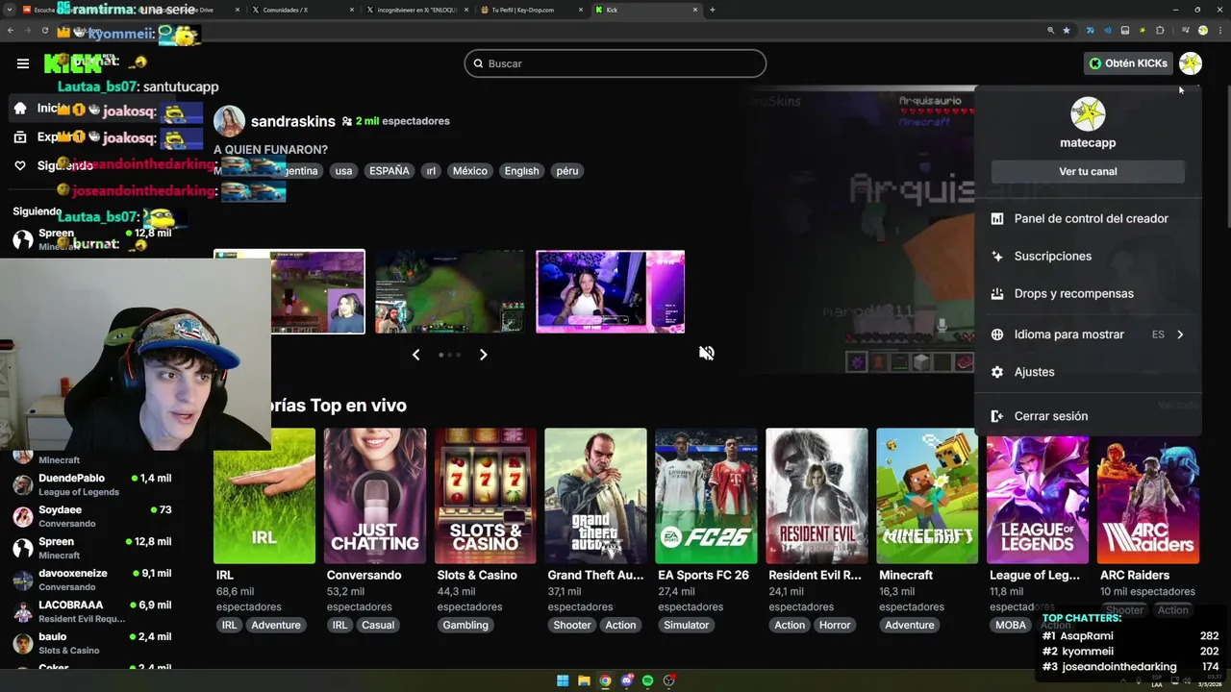Screen dimensions: 1231x692
Task: Click matecapp profile picture in dropdown
Action: pos(1088,113)
